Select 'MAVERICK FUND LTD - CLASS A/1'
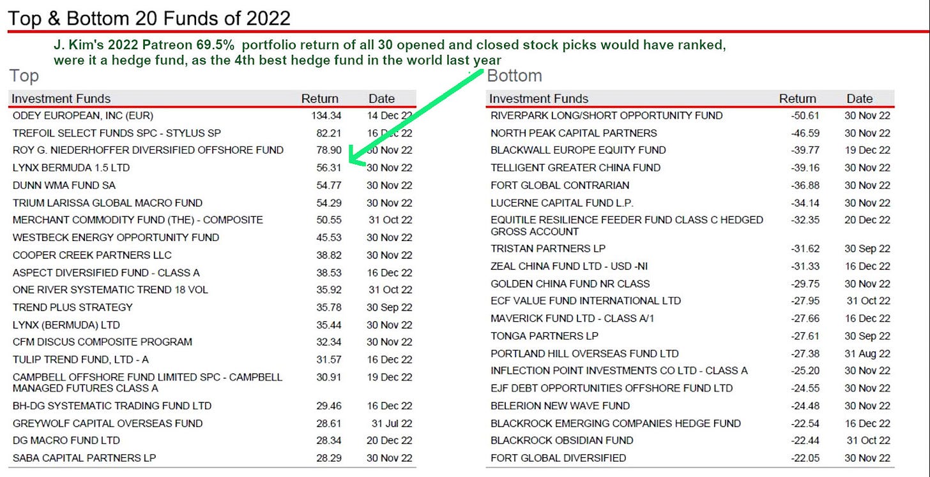The width and height of the screenshot is (930, 477). tap(572, 319)
